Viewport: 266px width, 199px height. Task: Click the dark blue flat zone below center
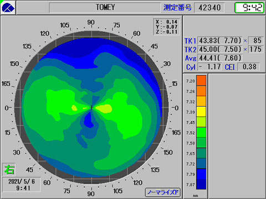pyautogui.click(x=89, y=121)
